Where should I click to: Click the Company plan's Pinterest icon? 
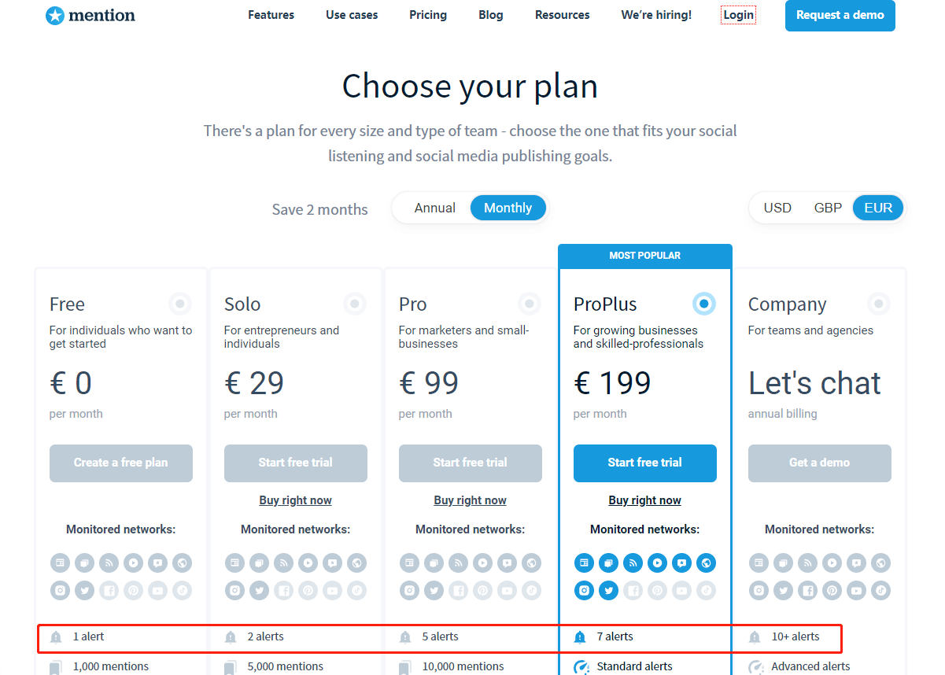coord(832,590)
